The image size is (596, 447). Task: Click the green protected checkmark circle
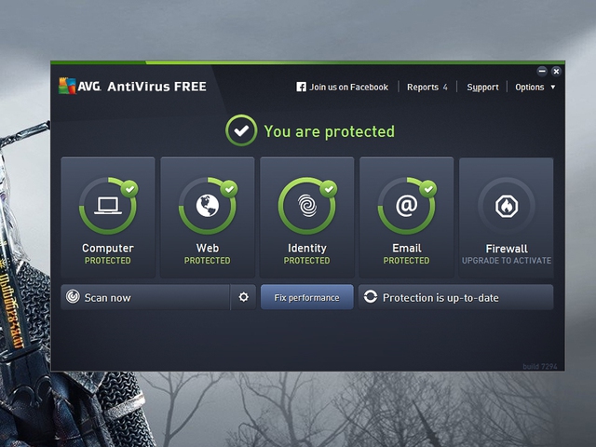click(x=241, y=130)
